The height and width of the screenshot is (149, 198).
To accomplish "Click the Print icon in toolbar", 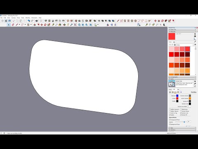I will tap(36, 21).
